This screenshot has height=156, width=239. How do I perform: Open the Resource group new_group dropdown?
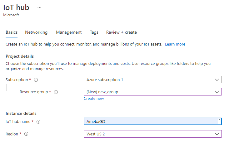click(152, 92)
